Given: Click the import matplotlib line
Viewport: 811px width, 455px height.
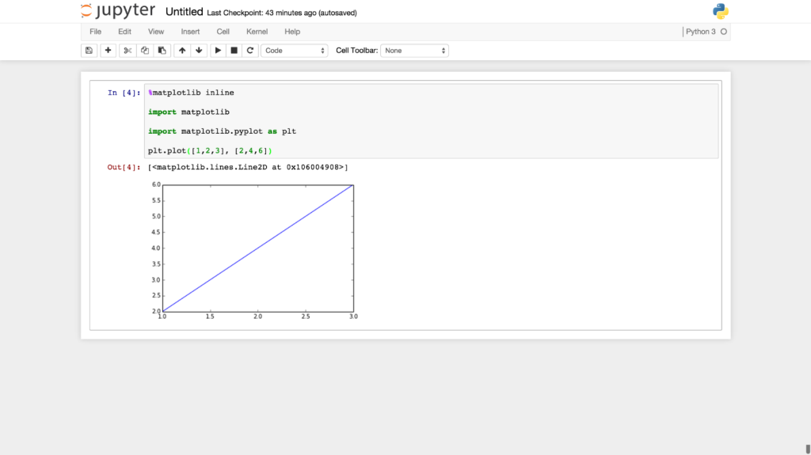Looking at the screenshot, I should point(188,112).
